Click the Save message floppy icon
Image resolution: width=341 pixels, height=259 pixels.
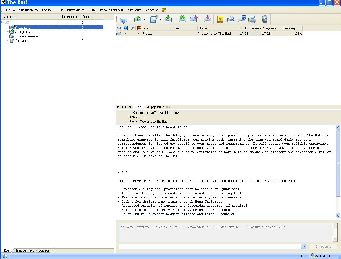point(242,19)
